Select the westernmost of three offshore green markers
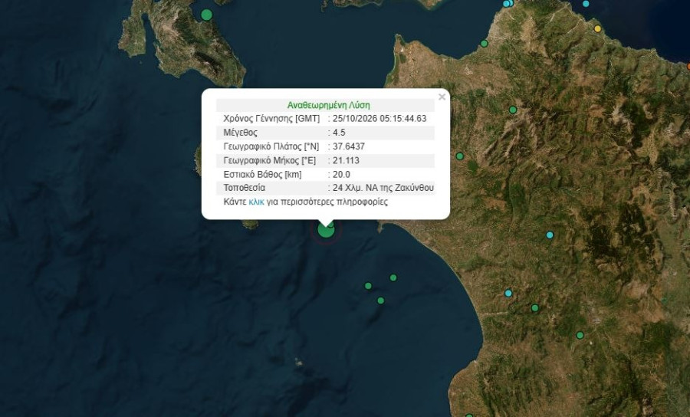The height and width of the screenshot is (417, 690). (x=368, y=286)
